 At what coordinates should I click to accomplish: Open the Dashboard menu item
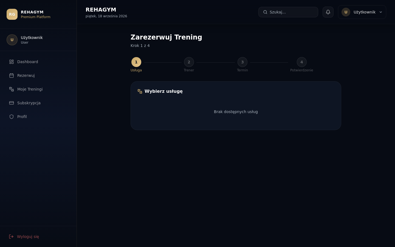click(38, 62)
